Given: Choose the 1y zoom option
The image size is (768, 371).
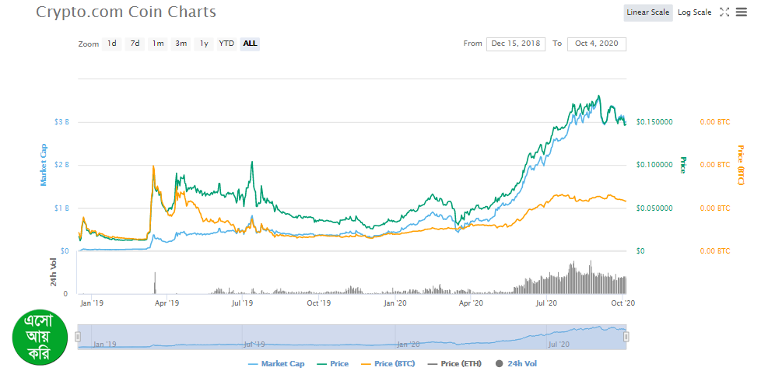Looking at the screenshot, I should click(x=204, y=44).
